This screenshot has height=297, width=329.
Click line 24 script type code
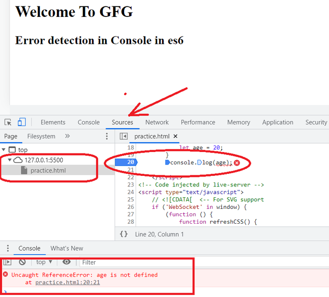click(x=191, y=192)
